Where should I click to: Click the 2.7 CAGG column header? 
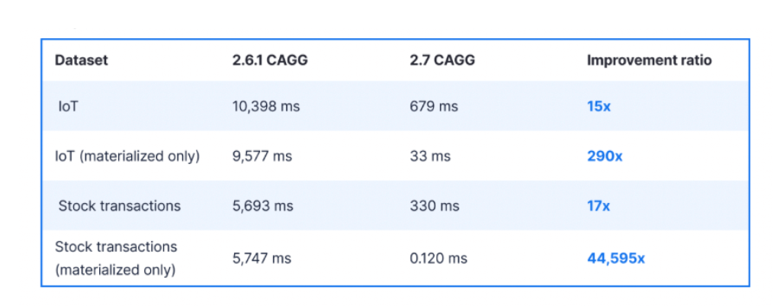[442, 61]
